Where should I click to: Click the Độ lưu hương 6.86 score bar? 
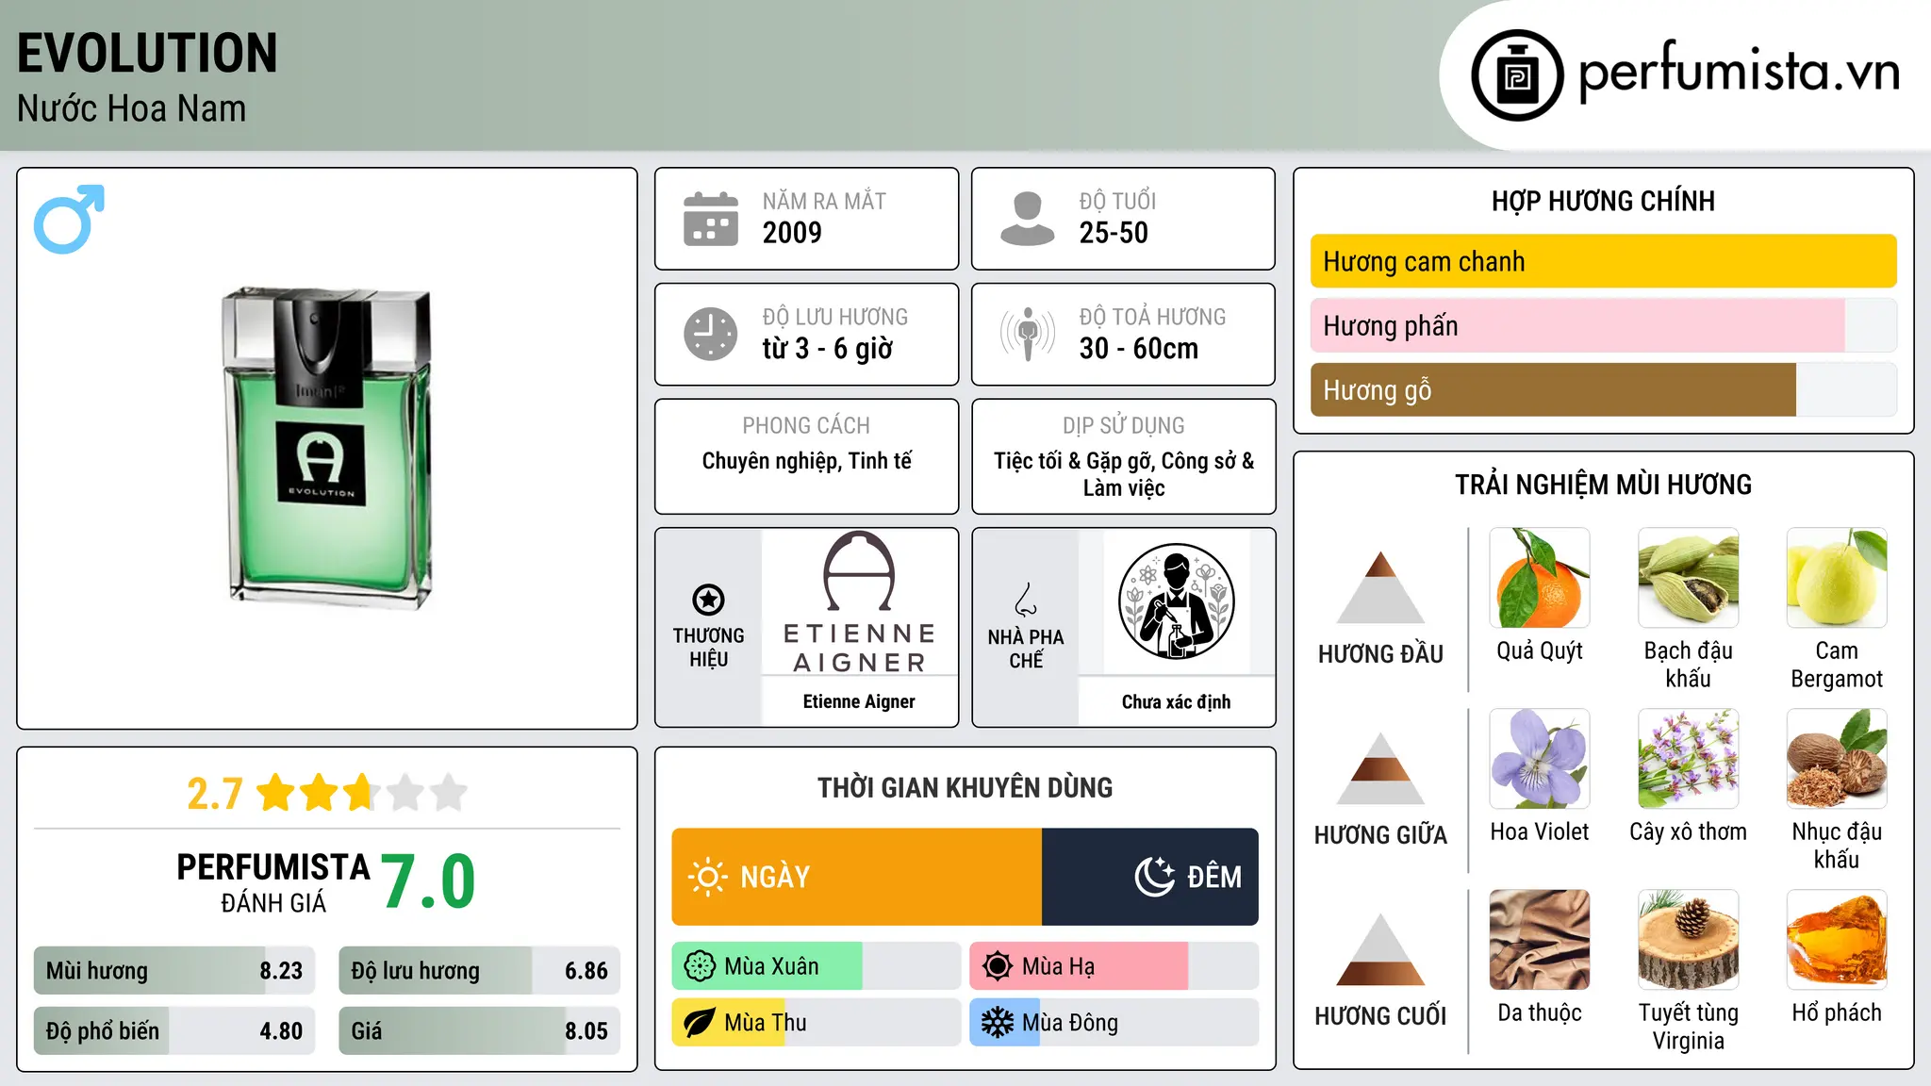(479, 970)
